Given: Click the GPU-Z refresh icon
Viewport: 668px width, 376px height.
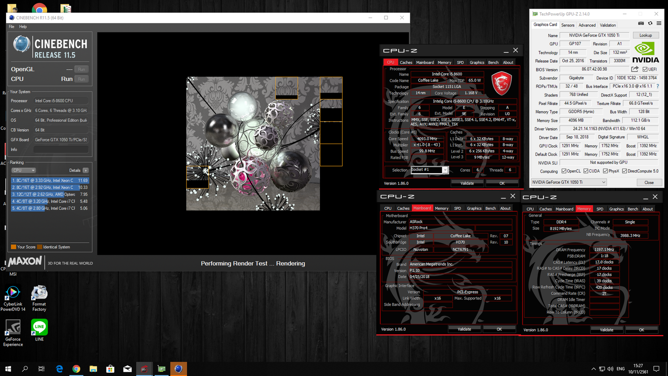Looking at the screenshot, I should coord(650,23).
